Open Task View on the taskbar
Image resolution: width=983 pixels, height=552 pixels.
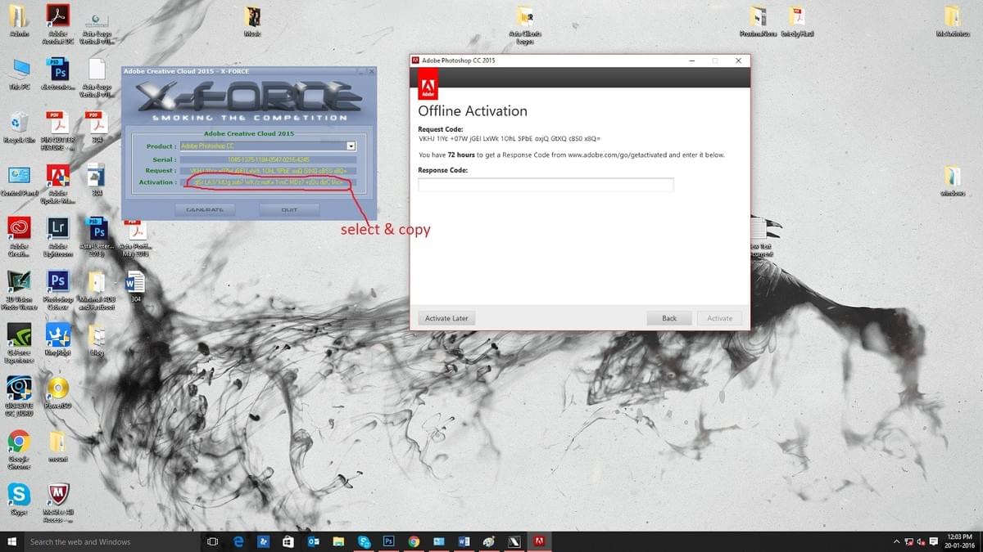pyautogui.click(x=212, y=541)
